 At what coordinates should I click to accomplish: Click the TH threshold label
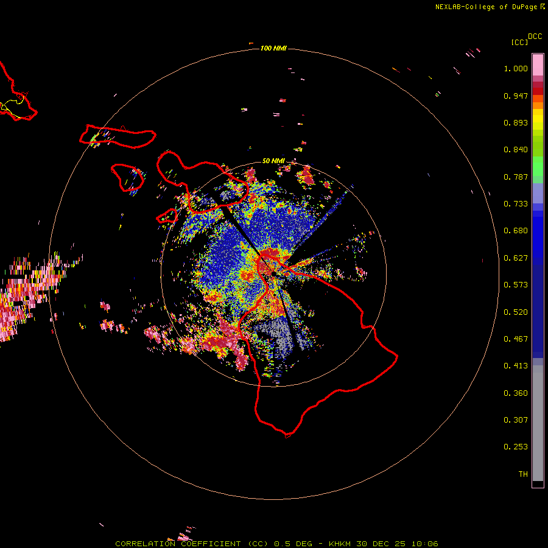(x=523, y=474)
